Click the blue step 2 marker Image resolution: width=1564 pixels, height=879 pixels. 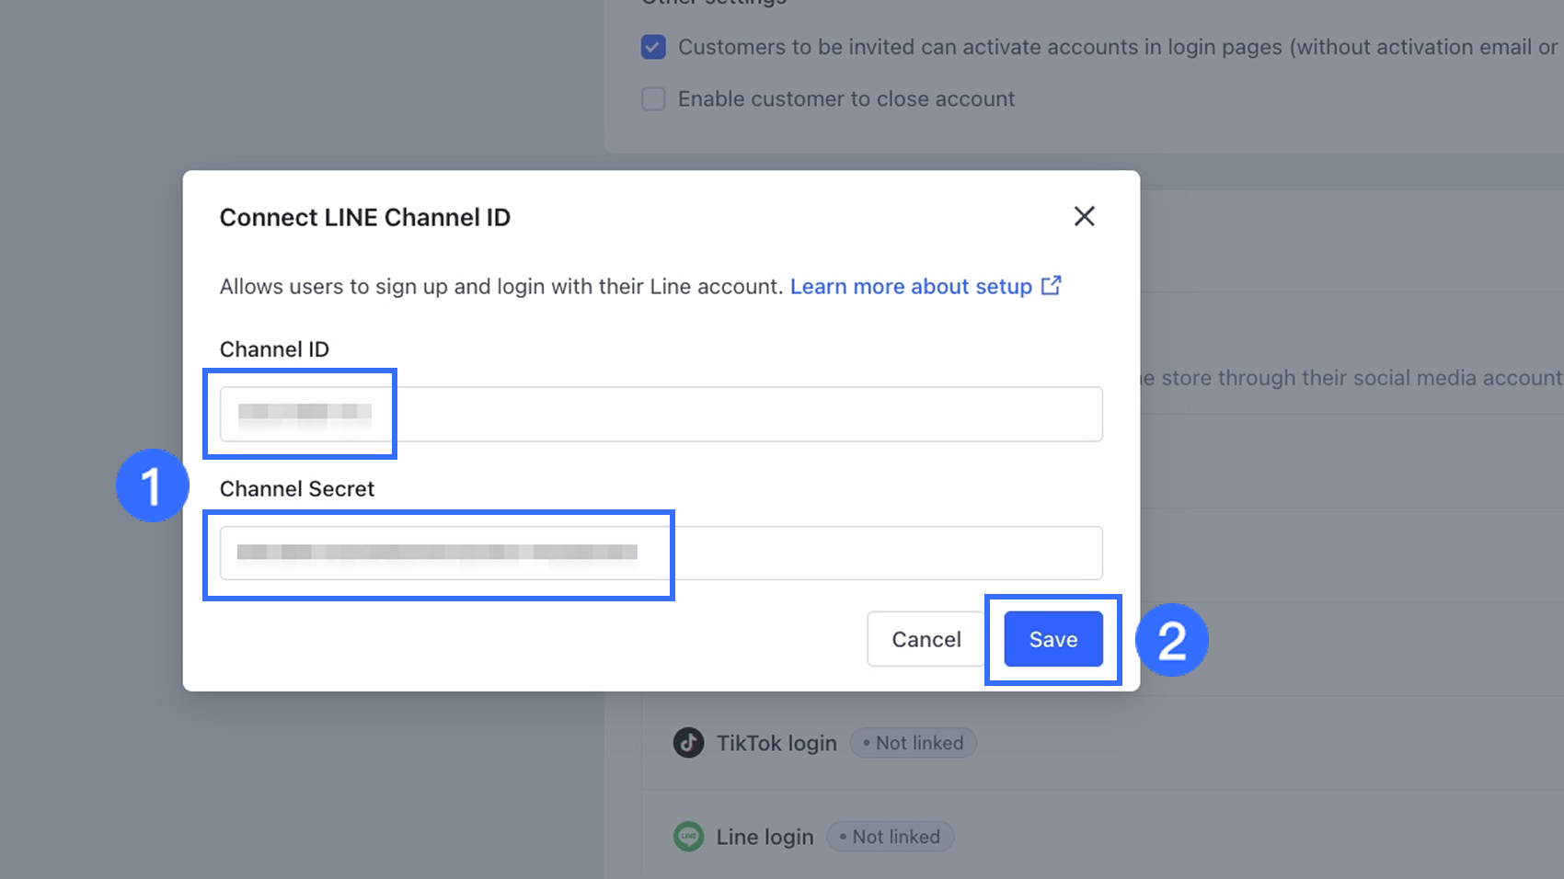pos(1171,640)
